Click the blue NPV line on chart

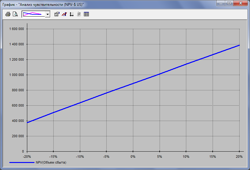[133, 84]
